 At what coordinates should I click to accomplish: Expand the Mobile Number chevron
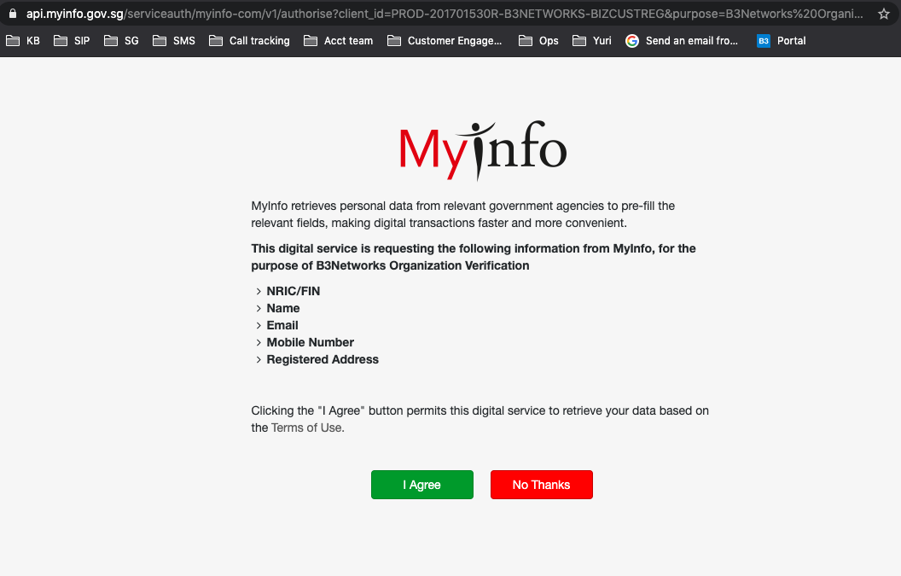[259, 342]
